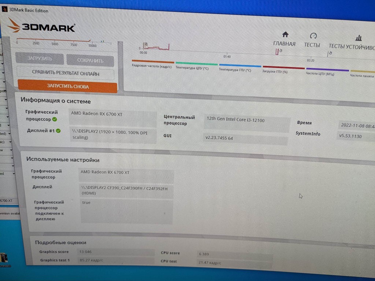The image size is (375, 281).
Task: Switch to the ТЕСТЫ tab
Action: [312, 45]
